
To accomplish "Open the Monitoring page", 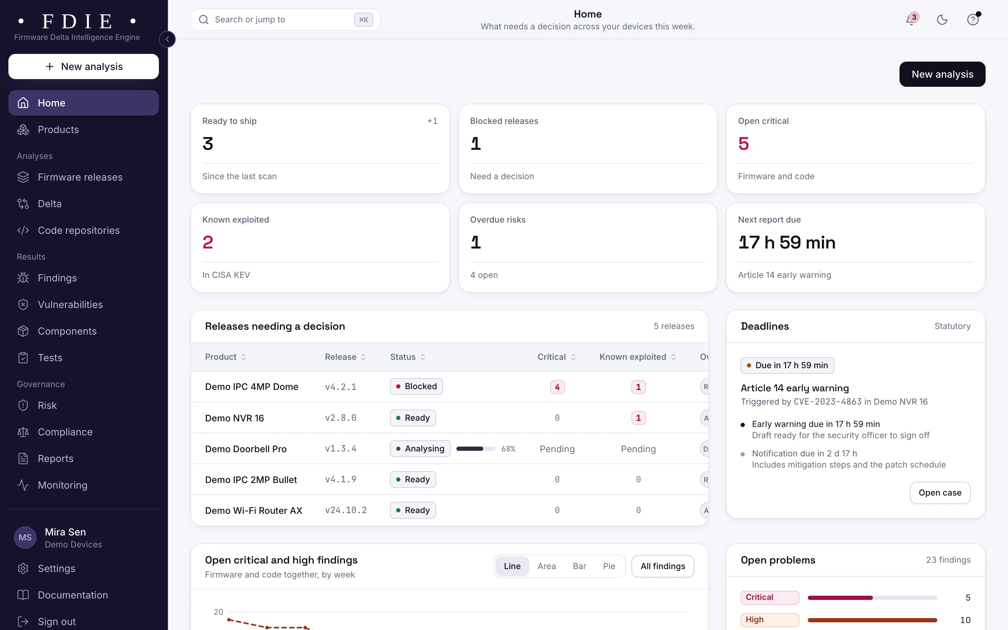I will point(83,485).
